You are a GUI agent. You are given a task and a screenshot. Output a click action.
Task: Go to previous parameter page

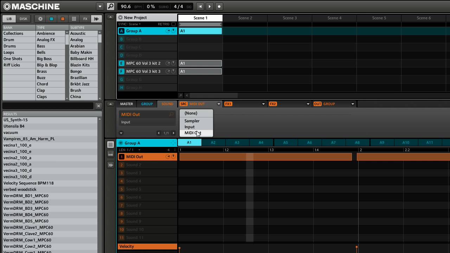click(x=159, y=133)
